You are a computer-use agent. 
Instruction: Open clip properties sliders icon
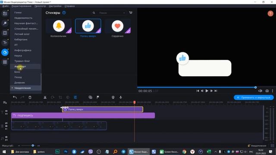(x=75, y=97)
